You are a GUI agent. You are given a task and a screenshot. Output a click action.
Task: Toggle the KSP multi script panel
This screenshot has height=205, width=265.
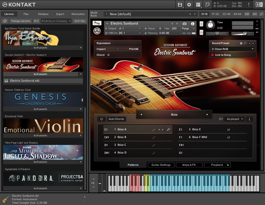(x=247, y=14)
